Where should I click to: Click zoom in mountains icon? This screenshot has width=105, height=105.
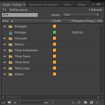coord(46,103)
